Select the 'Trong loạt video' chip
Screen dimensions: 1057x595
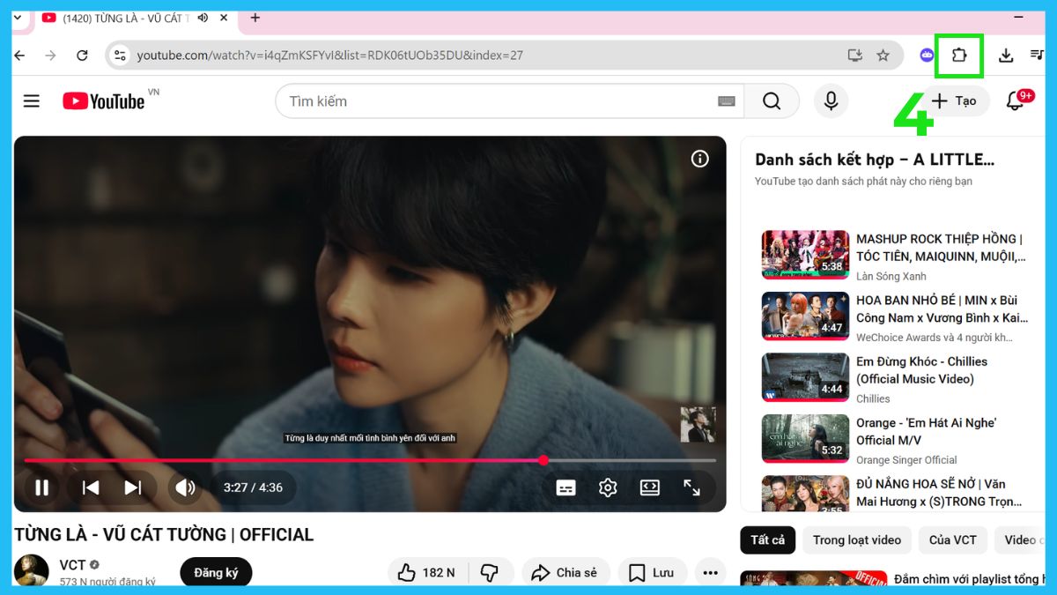856,539
